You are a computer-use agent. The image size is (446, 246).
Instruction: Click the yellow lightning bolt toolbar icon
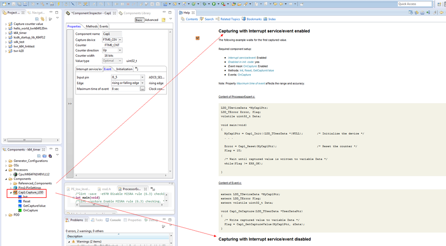click(x=58, y=4)
